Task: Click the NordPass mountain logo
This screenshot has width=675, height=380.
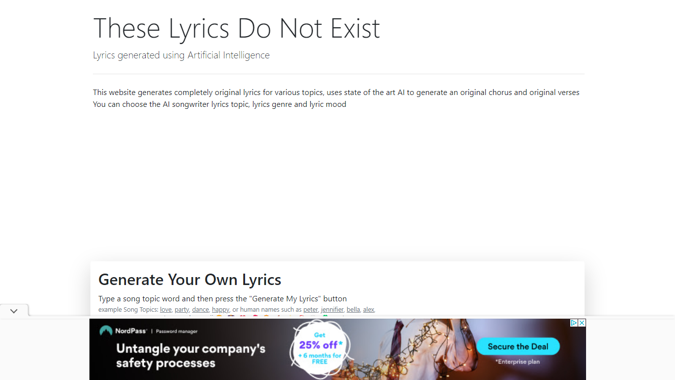Action: click(106, 331)
